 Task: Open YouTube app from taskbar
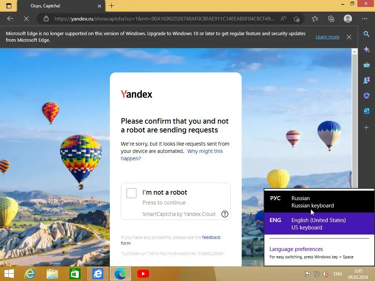[143, 274]
